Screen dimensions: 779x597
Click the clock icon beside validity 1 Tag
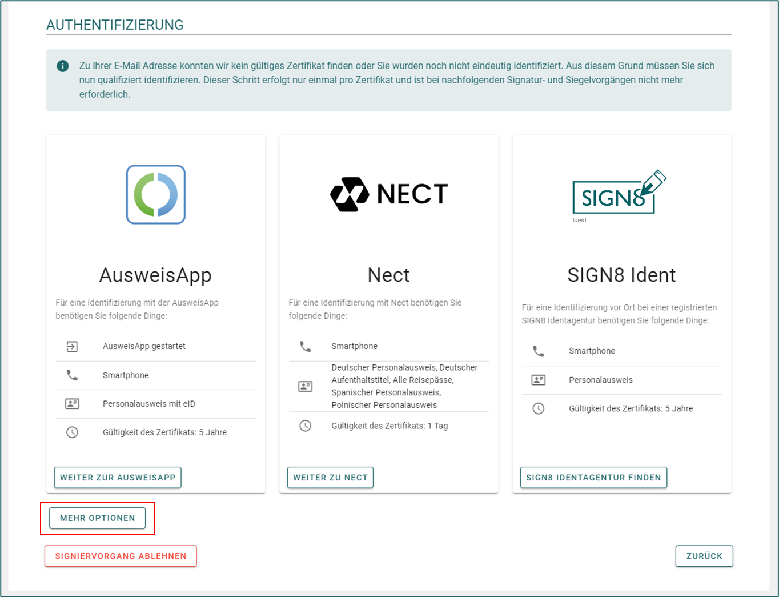(x=306, y=426)
